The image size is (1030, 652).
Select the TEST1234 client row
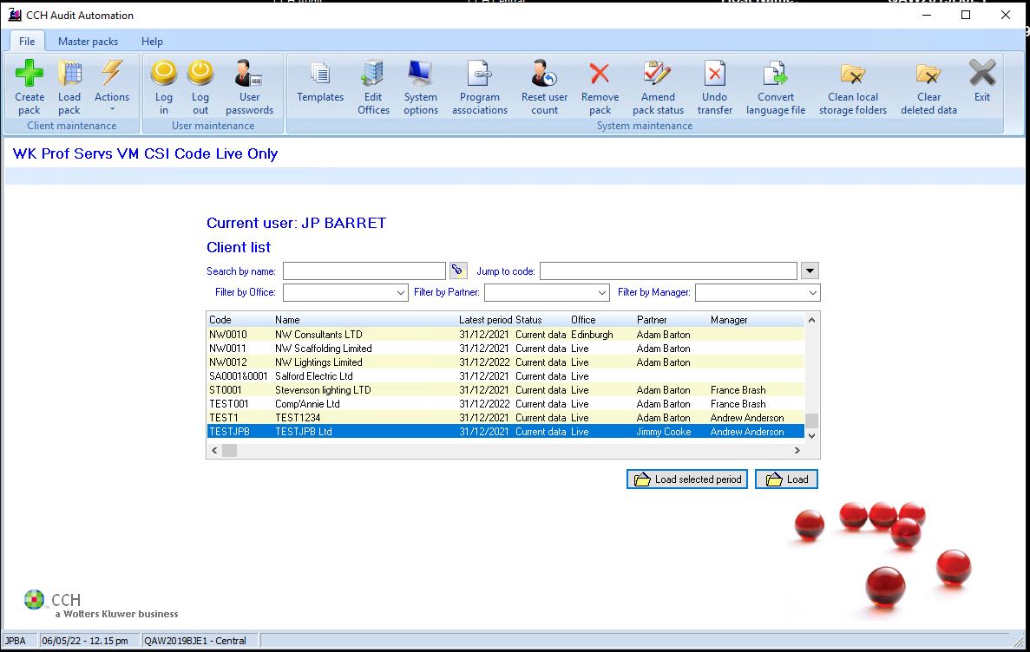pyautogui.click(x=505, y=418)
